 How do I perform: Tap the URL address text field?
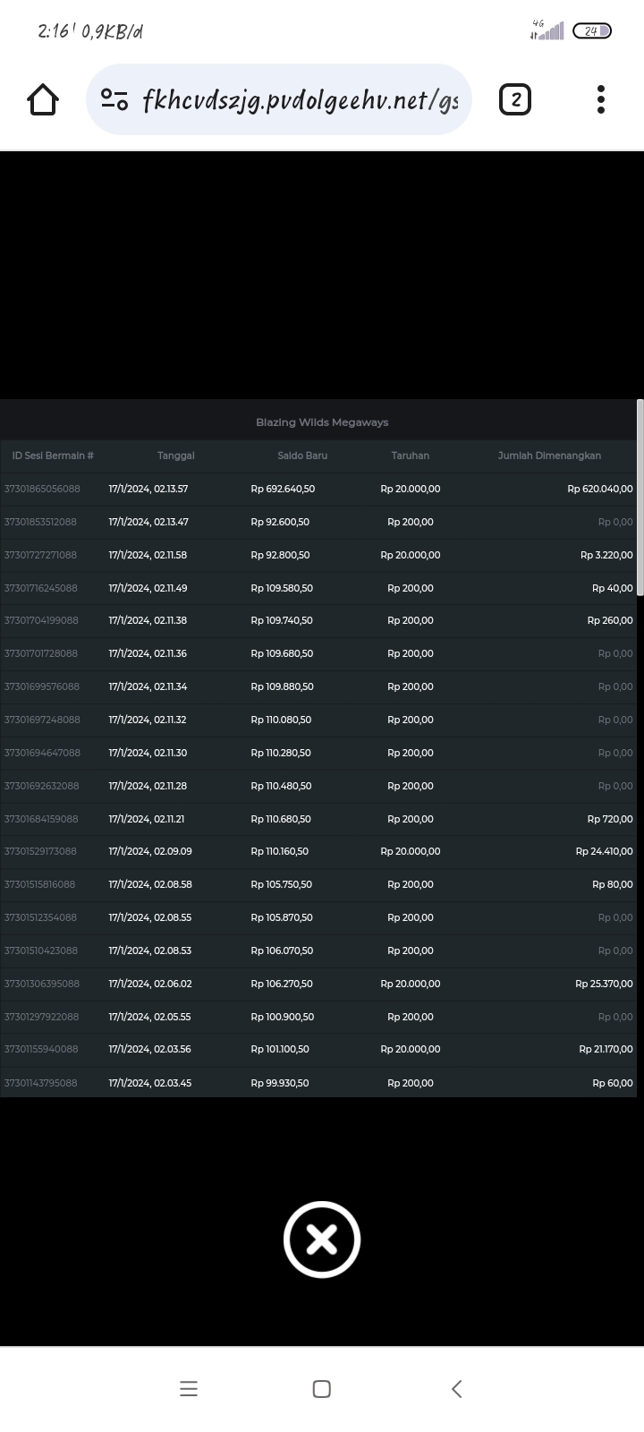[300, 99]
